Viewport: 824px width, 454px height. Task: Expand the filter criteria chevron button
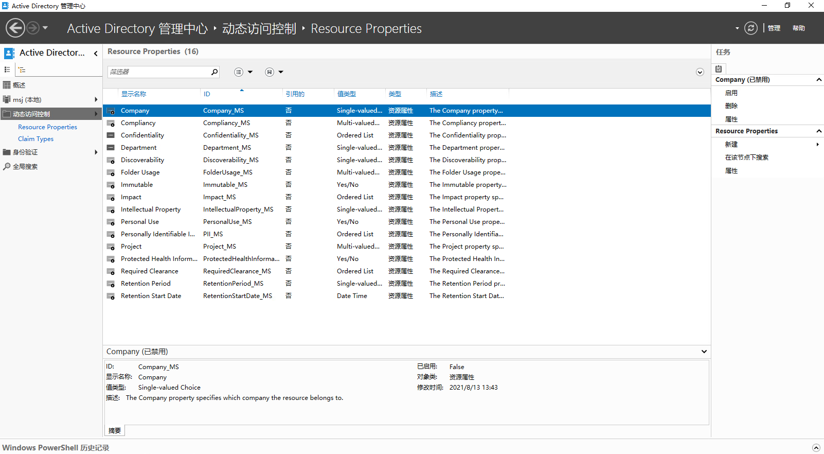click(700, 72)
